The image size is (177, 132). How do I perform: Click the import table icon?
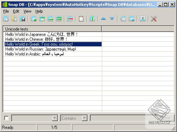pyautogui.click(x=123, y=19)
